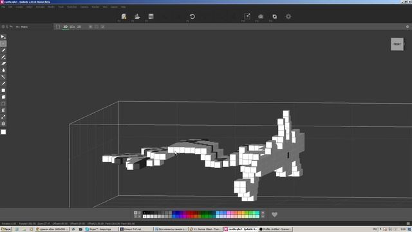
Task: Select the pencil-with-plus attach tool
Action: [x=3, y=57]
